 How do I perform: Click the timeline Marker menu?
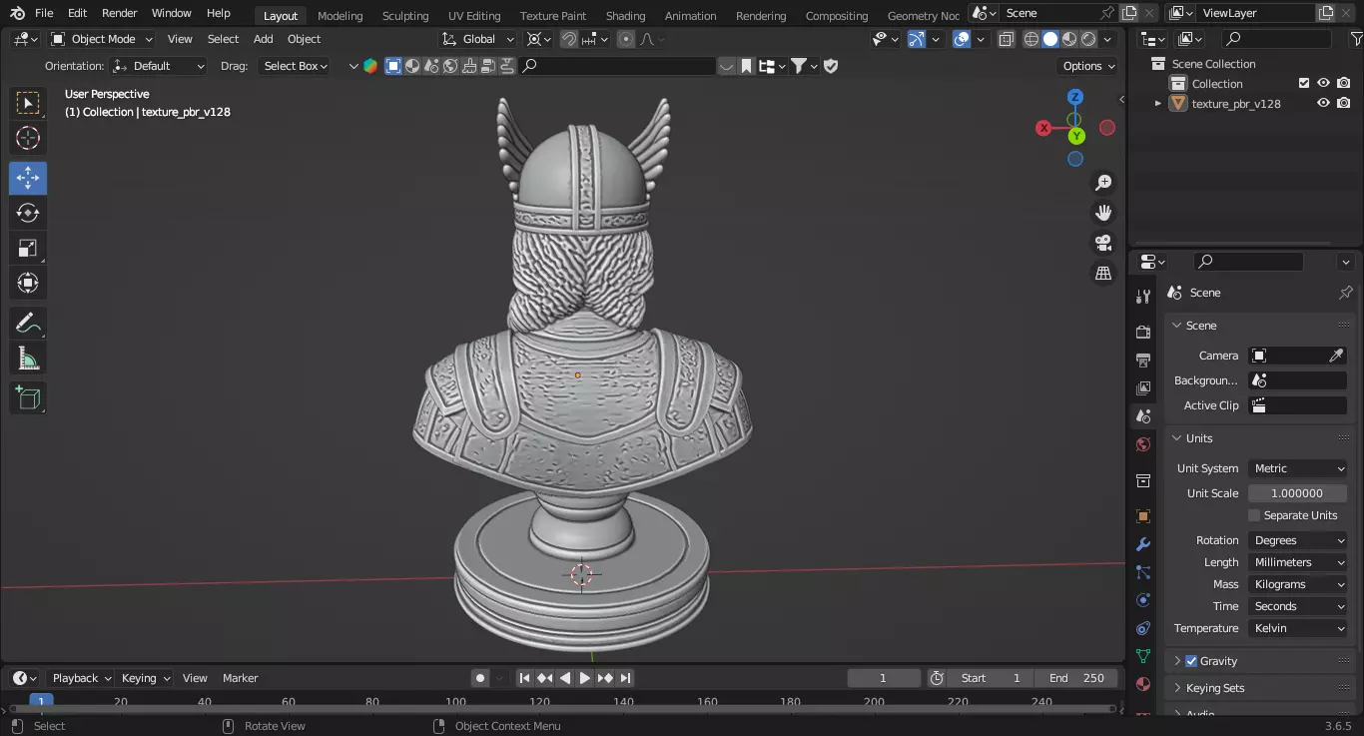tap(241, 678)
